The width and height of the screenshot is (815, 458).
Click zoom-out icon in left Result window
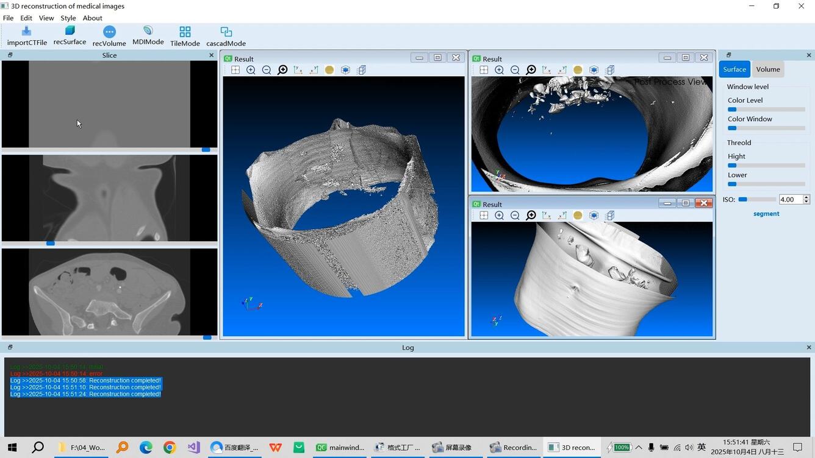pos(267,70)
